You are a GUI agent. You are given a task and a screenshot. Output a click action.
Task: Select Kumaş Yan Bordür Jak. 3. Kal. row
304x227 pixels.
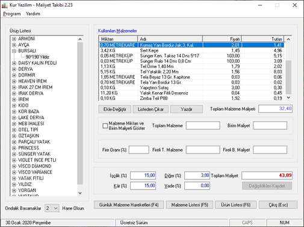click(x=191, y=45)
